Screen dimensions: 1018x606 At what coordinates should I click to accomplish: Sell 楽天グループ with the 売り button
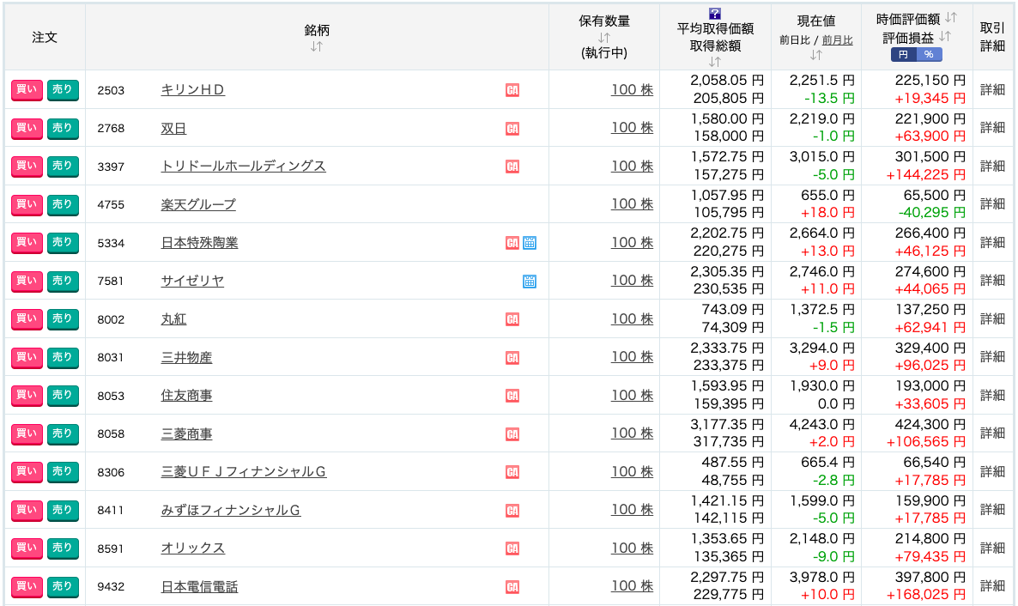(63, 205)
